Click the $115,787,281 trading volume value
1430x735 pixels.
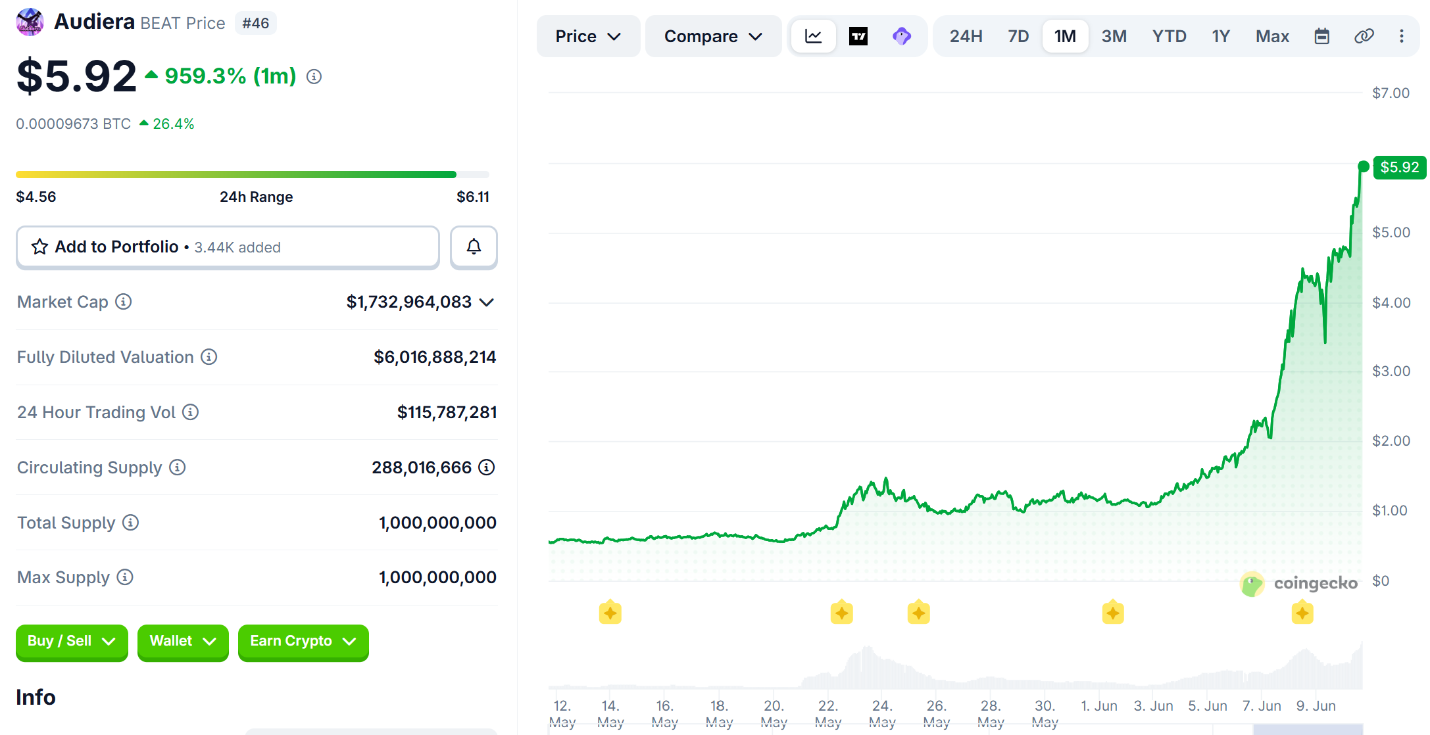(447, 412)
